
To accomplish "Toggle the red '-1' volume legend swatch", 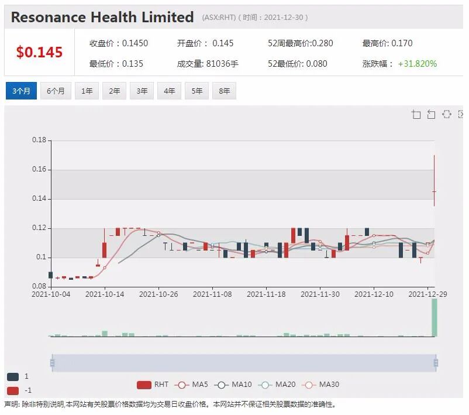I will click(x=13, y=391).
